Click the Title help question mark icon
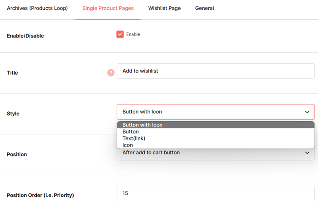This screenshot has width=318, height=207. (111, 73)
